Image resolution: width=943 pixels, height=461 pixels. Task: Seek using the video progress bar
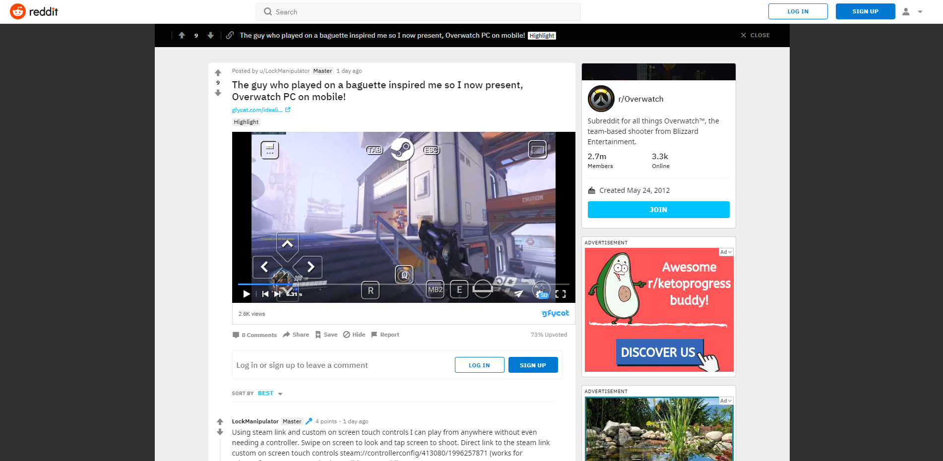pos(403,284)
